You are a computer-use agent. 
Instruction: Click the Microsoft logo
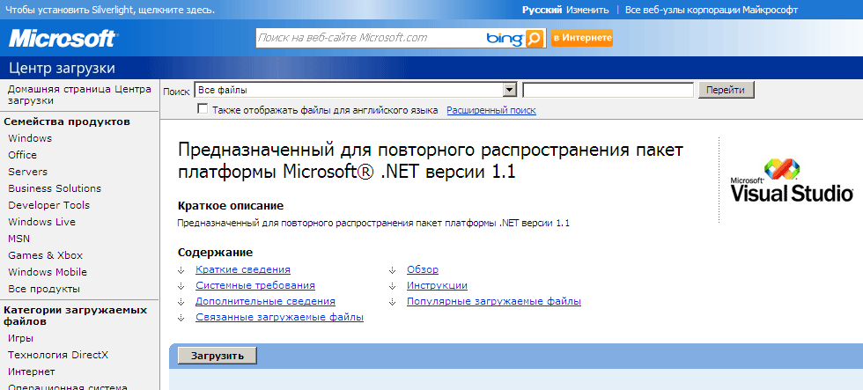click(63, 39)
